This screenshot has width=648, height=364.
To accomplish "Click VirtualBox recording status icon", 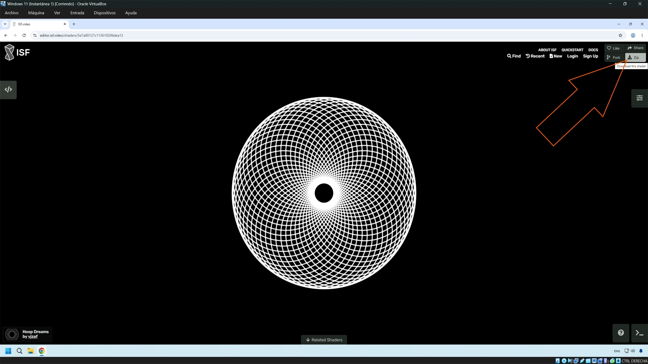I will tap(600, 360).
